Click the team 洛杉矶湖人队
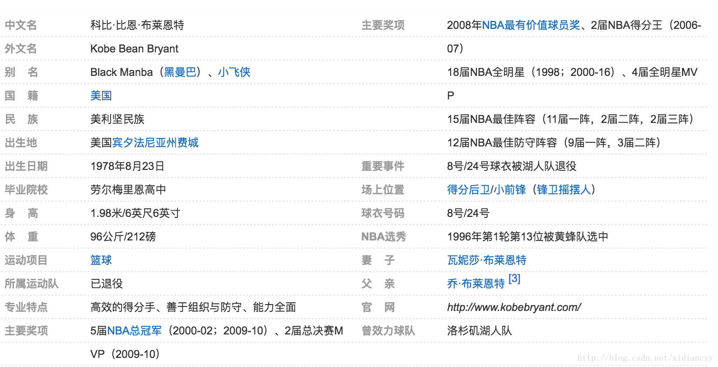 click(480, 331)
